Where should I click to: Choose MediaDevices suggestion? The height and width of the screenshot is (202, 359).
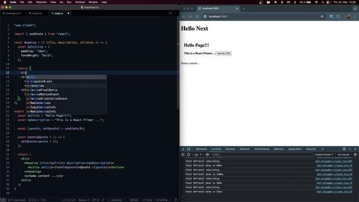pos(66,103)
